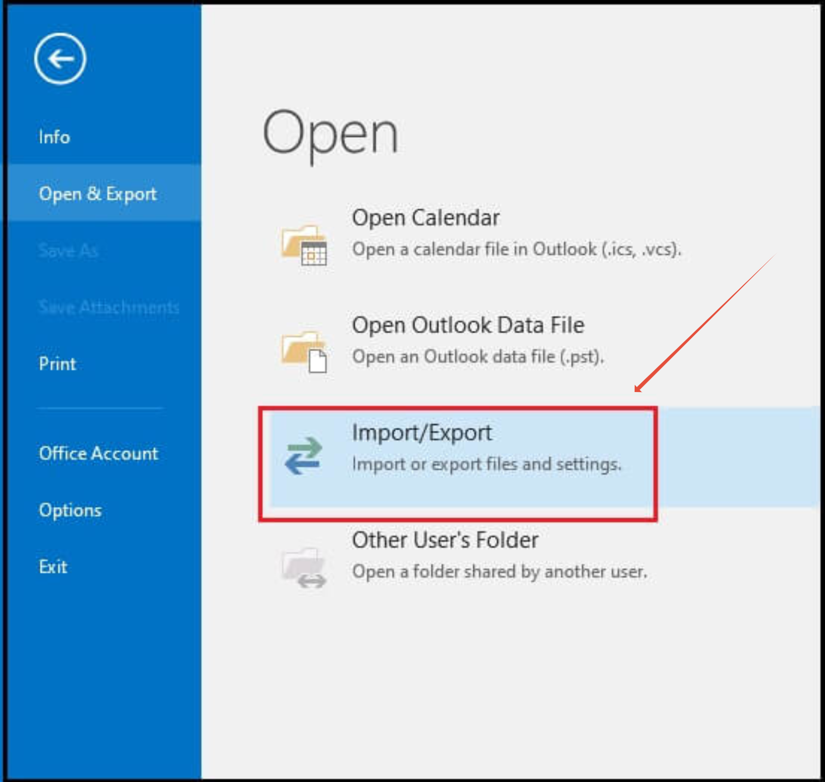Image resolution: width=825 pixels, height=782 pixels.
Task: Open Office Account page
Action: 98,453
